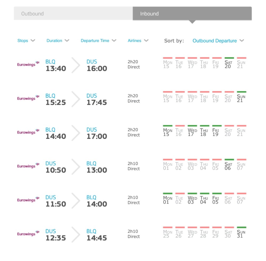This screenshot has width=266, height=261.
Task: Open the Departure Time filter
Action: tap(98, 41)
